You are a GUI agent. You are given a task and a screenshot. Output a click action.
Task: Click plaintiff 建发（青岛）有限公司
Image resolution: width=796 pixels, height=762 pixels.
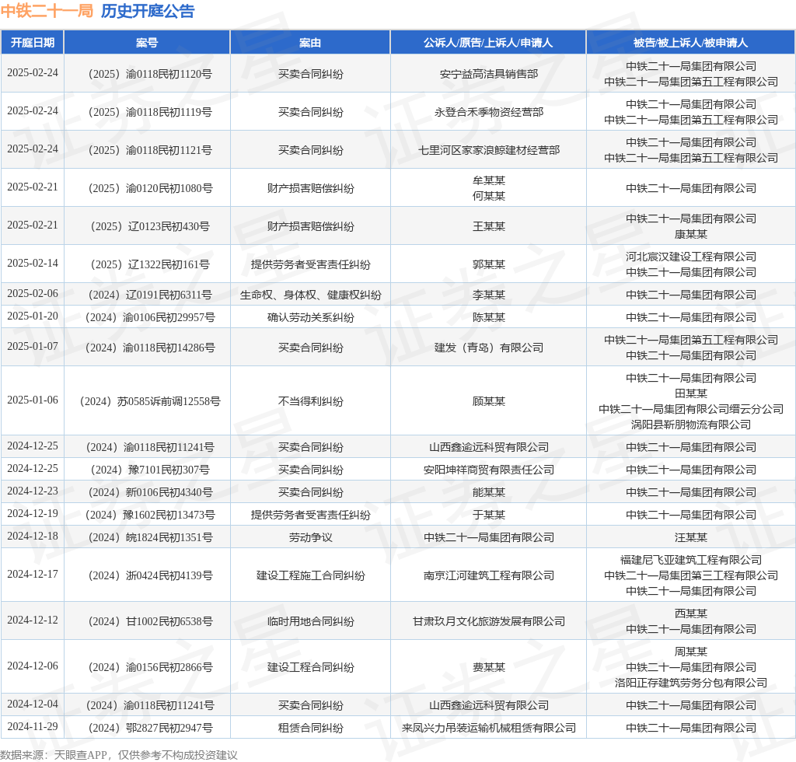tap(489, 348)
